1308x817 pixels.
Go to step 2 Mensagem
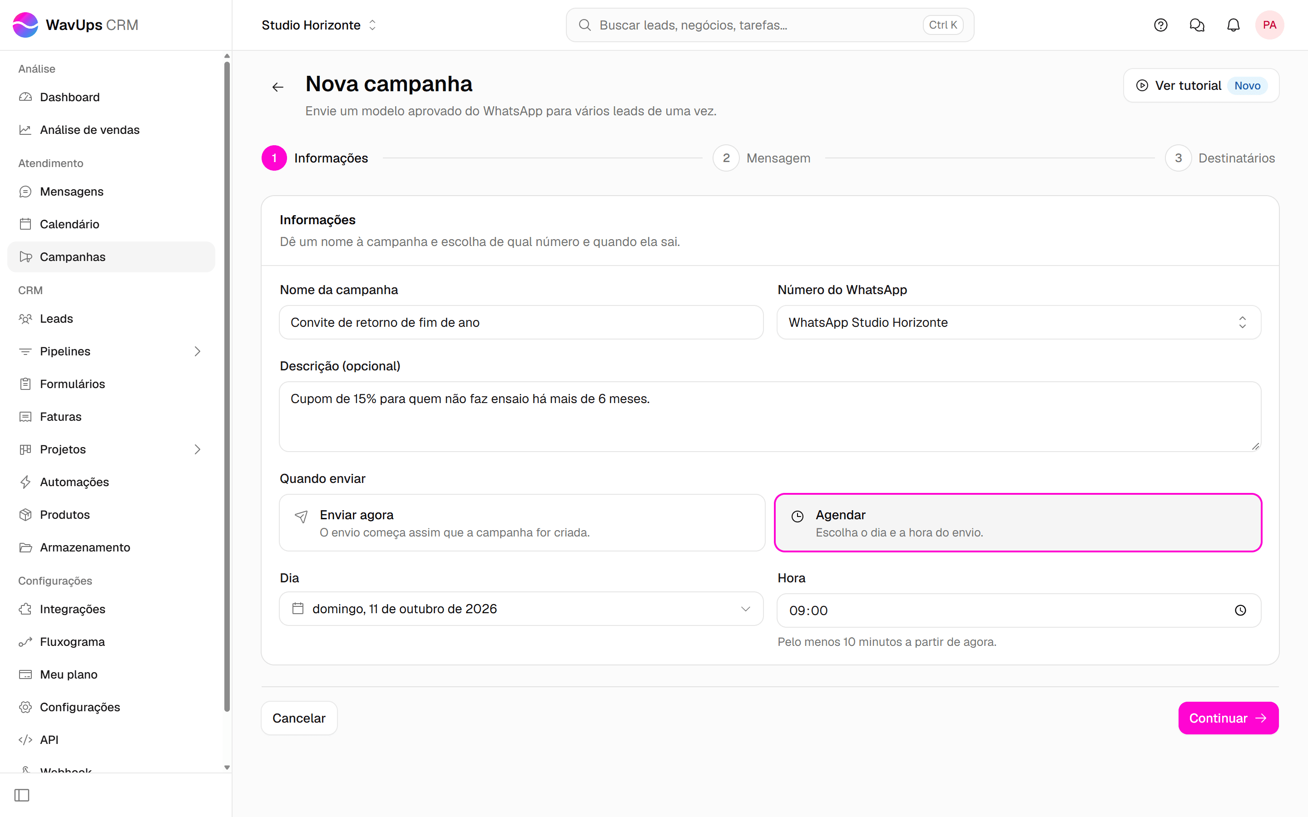762,158
